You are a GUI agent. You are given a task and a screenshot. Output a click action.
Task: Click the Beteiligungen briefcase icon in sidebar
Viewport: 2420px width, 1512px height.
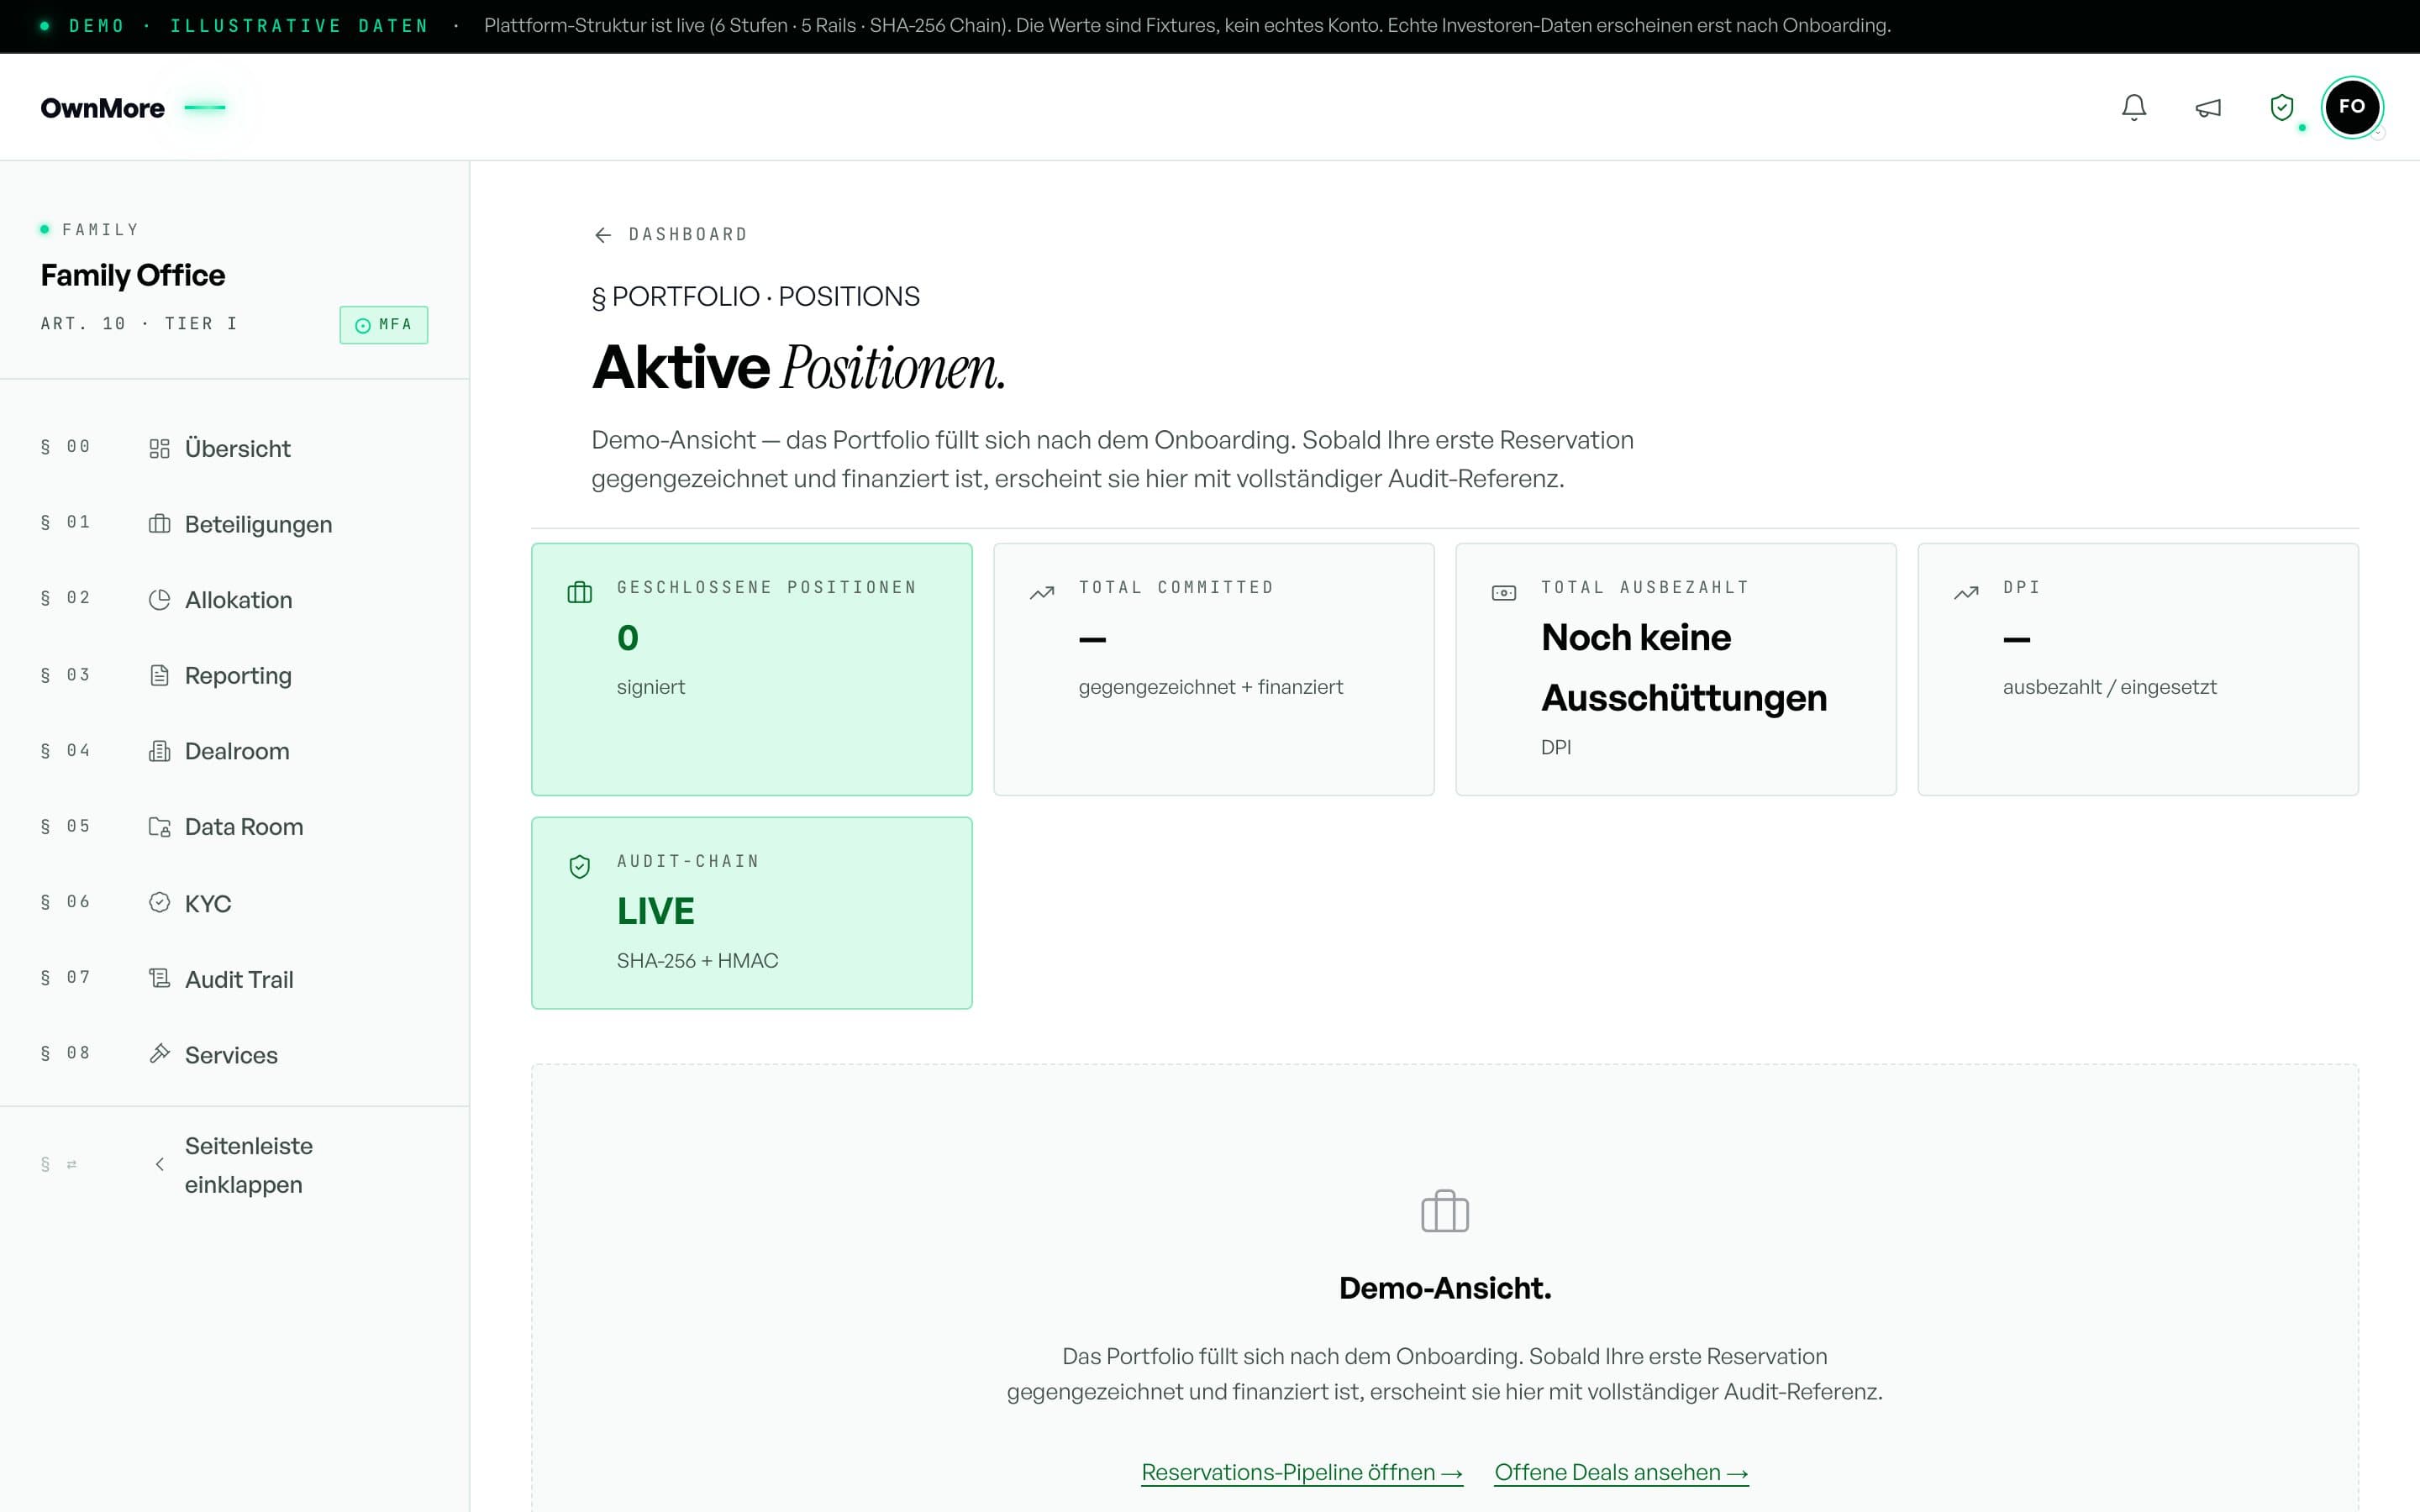point(159,524)
